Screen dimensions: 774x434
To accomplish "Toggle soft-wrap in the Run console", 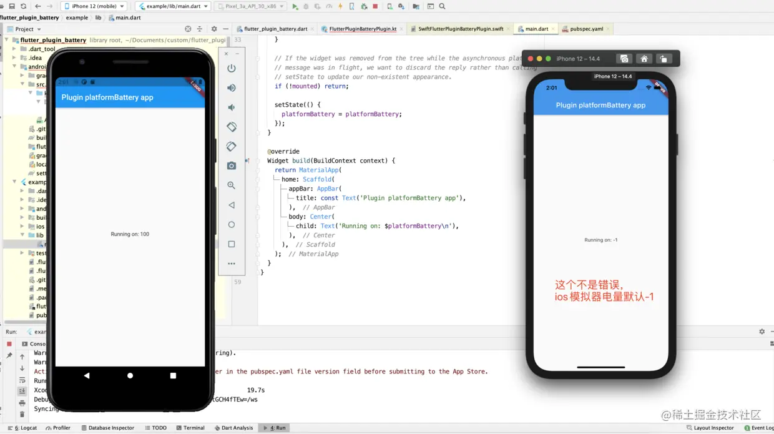I will click(x=22, y=380).
